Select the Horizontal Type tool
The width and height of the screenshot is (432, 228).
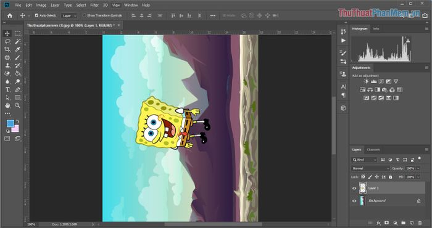tap(7, 89)
